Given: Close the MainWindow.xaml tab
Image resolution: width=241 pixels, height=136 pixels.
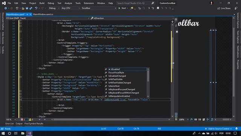Looking at the screenshot, I should click(x=31, y=14).
